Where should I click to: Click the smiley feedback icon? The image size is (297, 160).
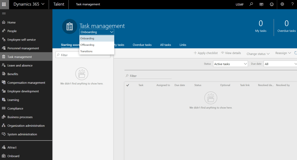point(272,4)
